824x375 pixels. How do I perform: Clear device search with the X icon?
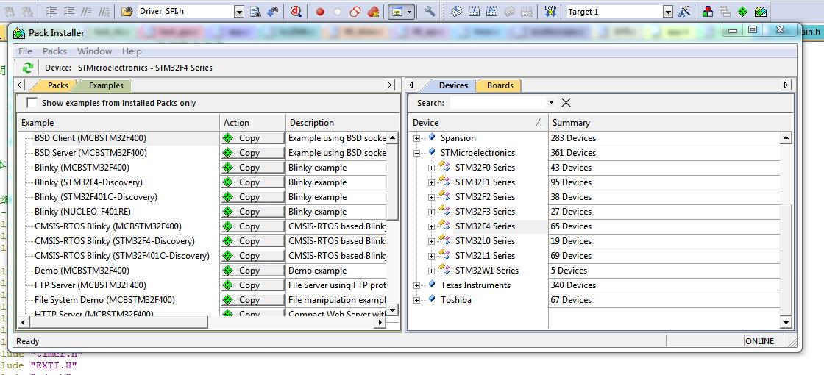566,102
